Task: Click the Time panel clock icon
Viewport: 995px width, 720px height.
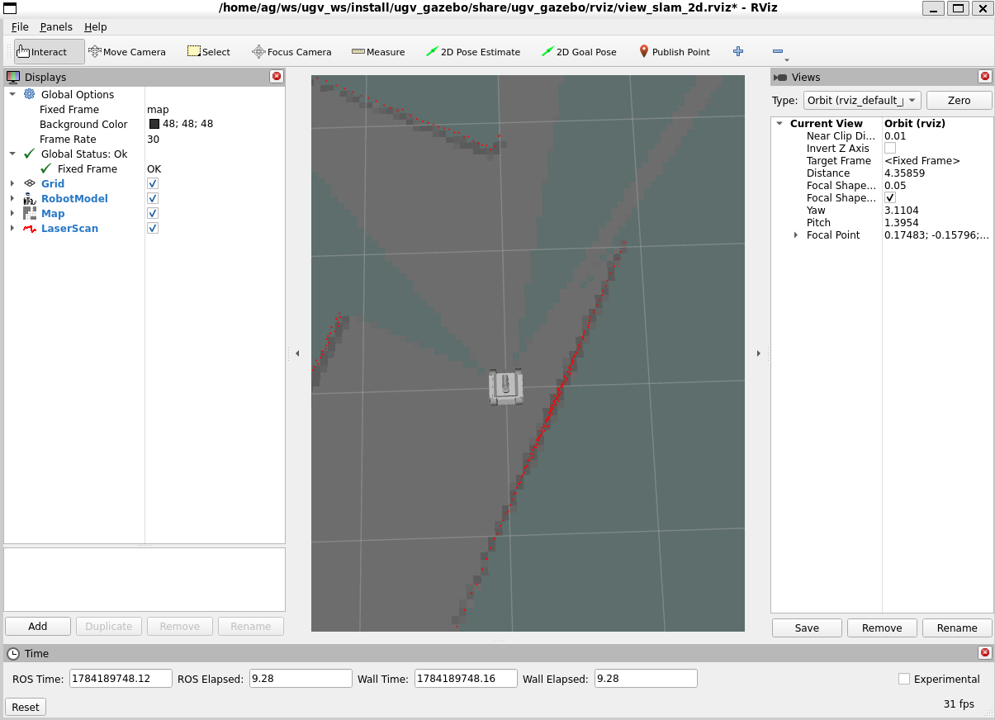Action: 13,653
